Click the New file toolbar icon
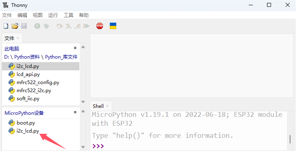Viewport: 299px width, 152px height. click(x=6, y=26)
